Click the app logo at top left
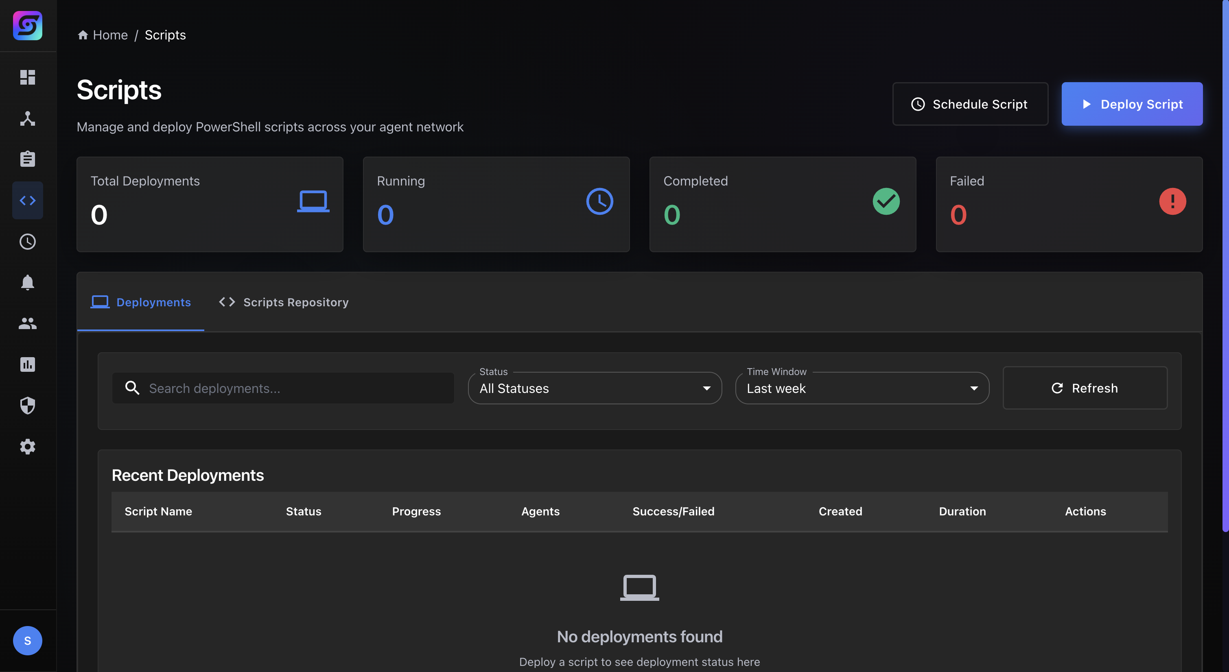The width and height of the screenshot is (1229, 672). pos(27,26)
